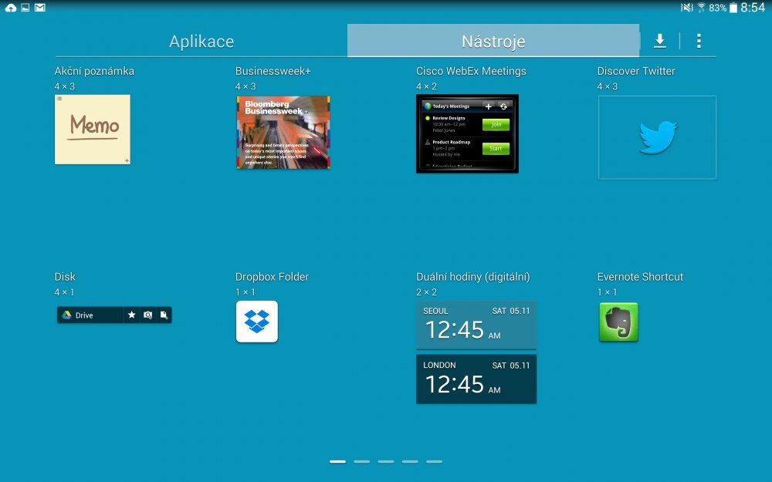The image size is (772, 482).
Task: Open camera scan icon in Drive widget
Action: click(x=148, y=315)
